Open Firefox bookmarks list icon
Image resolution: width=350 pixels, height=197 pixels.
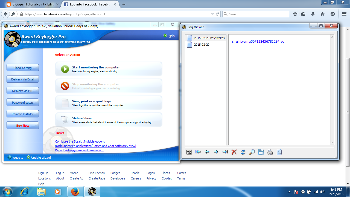(303, 14)
